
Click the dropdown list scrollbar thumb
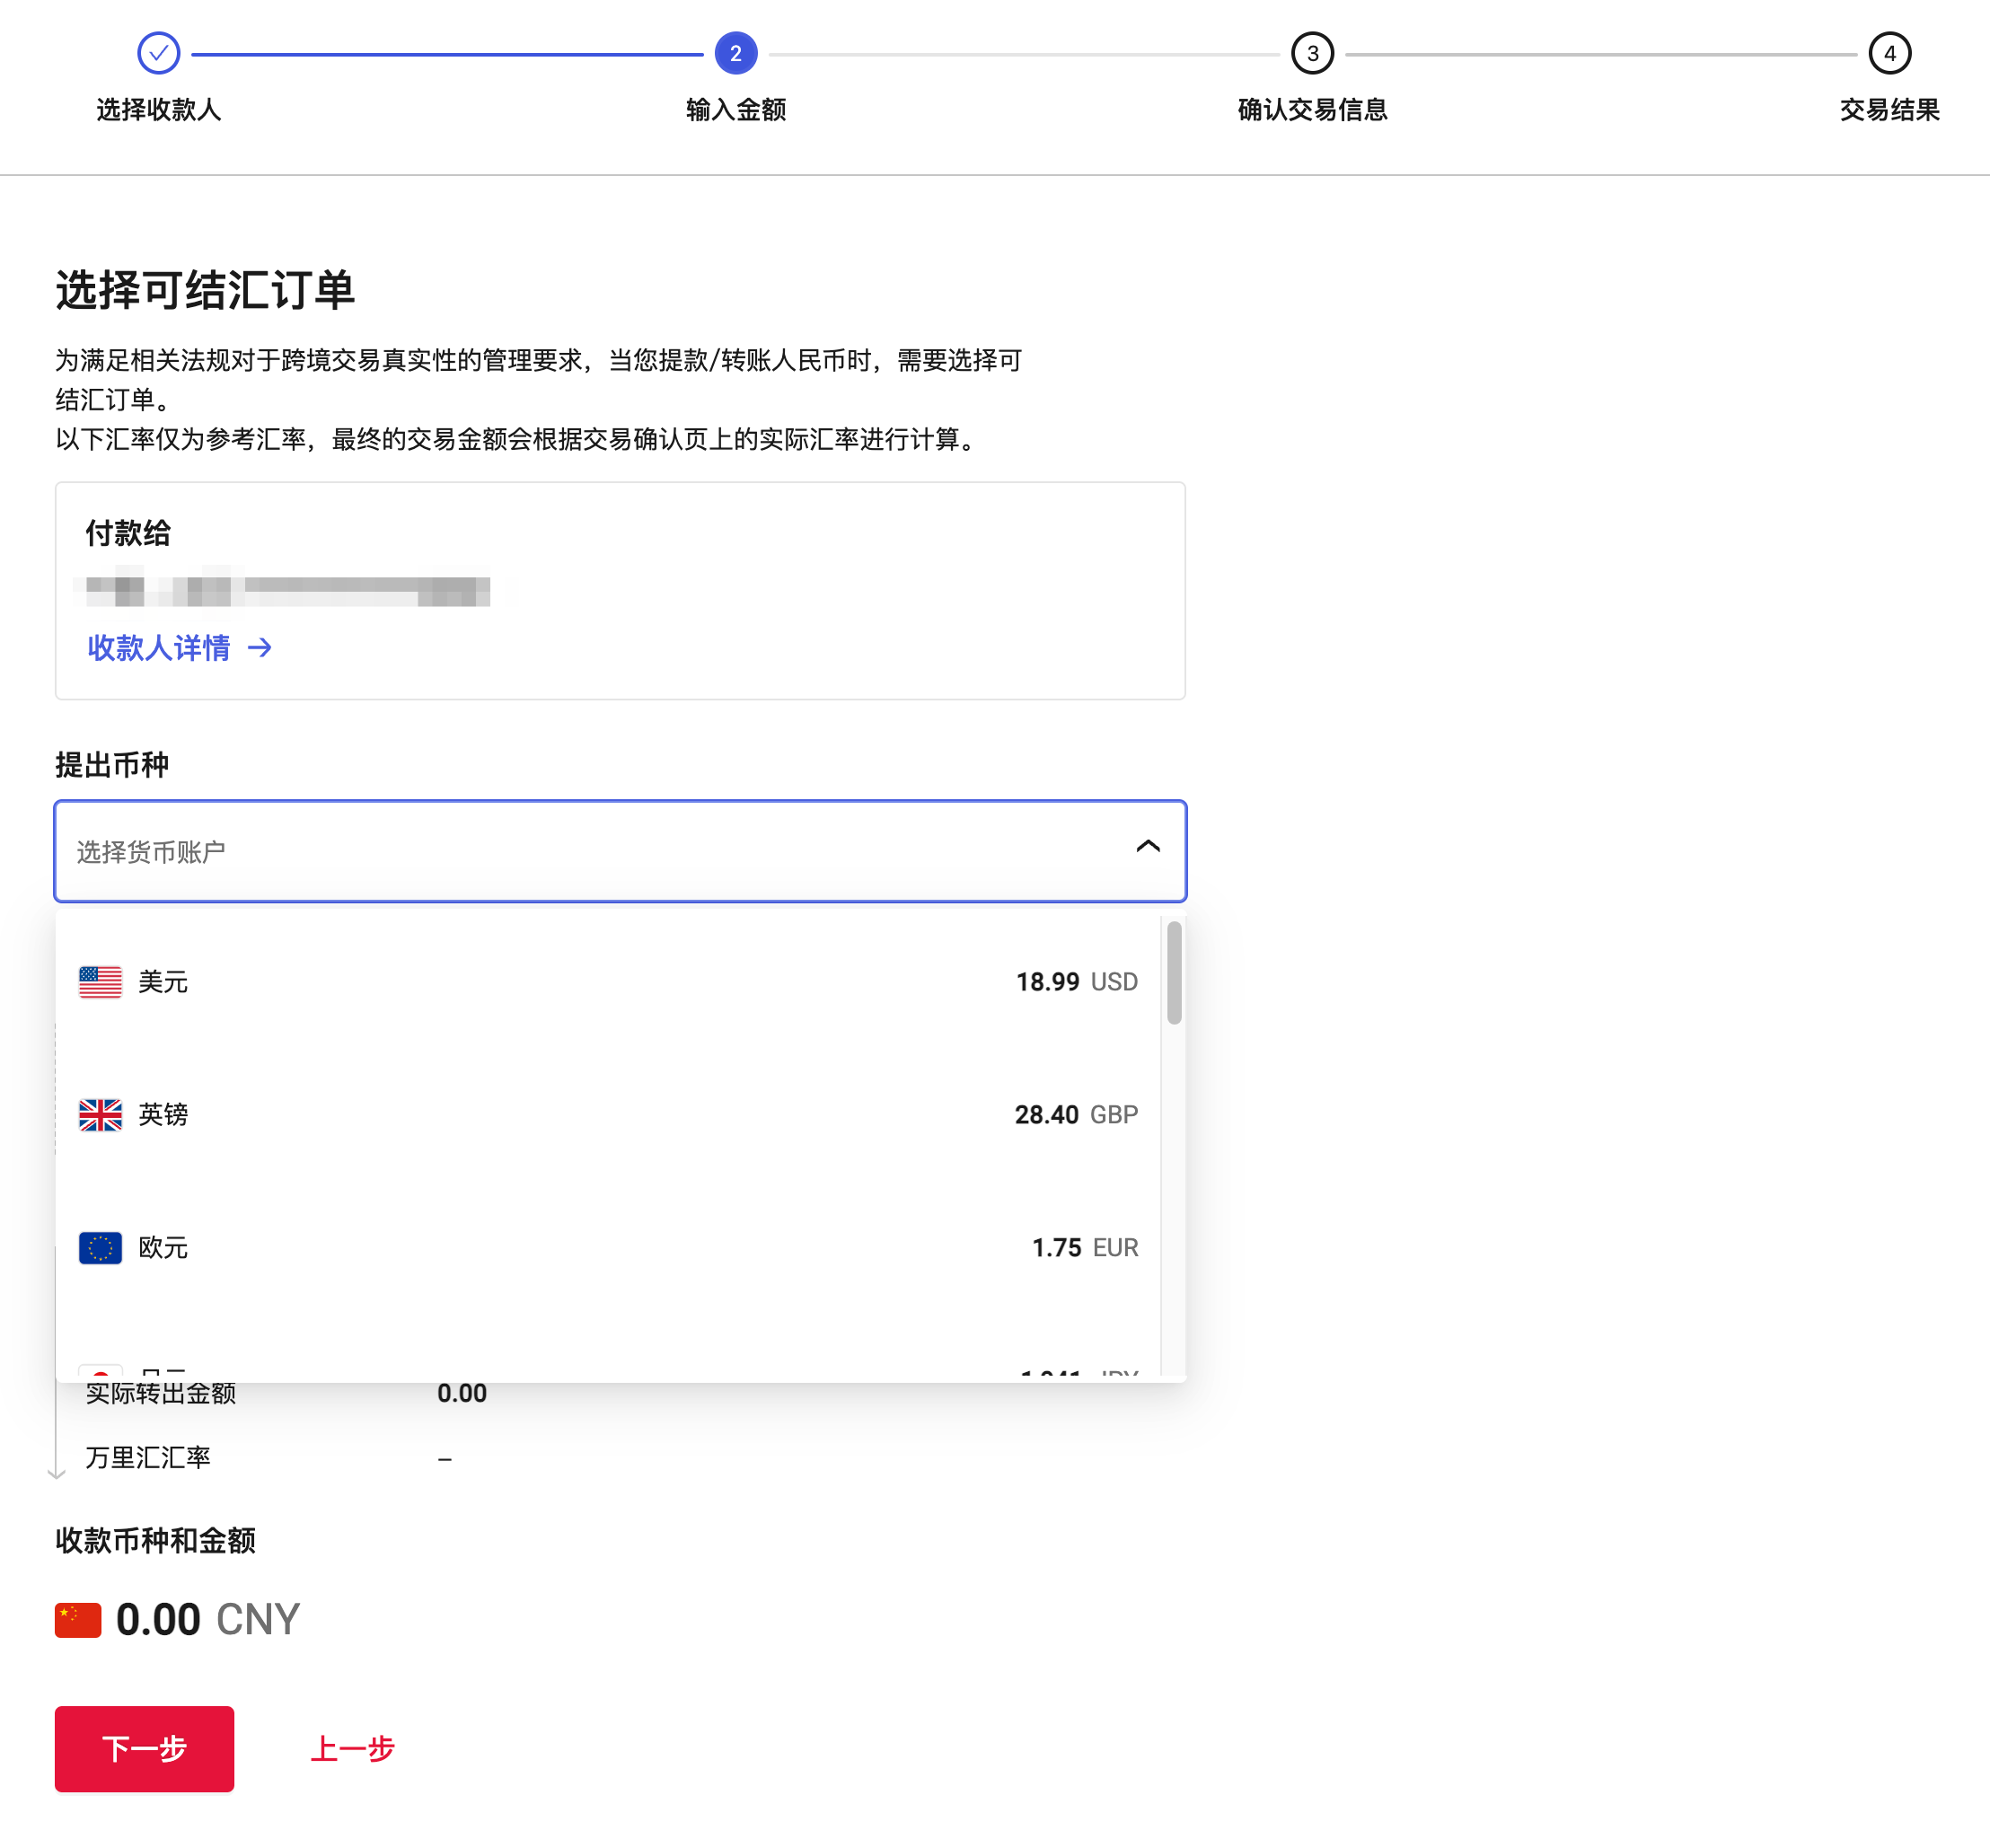[1174, 973]
